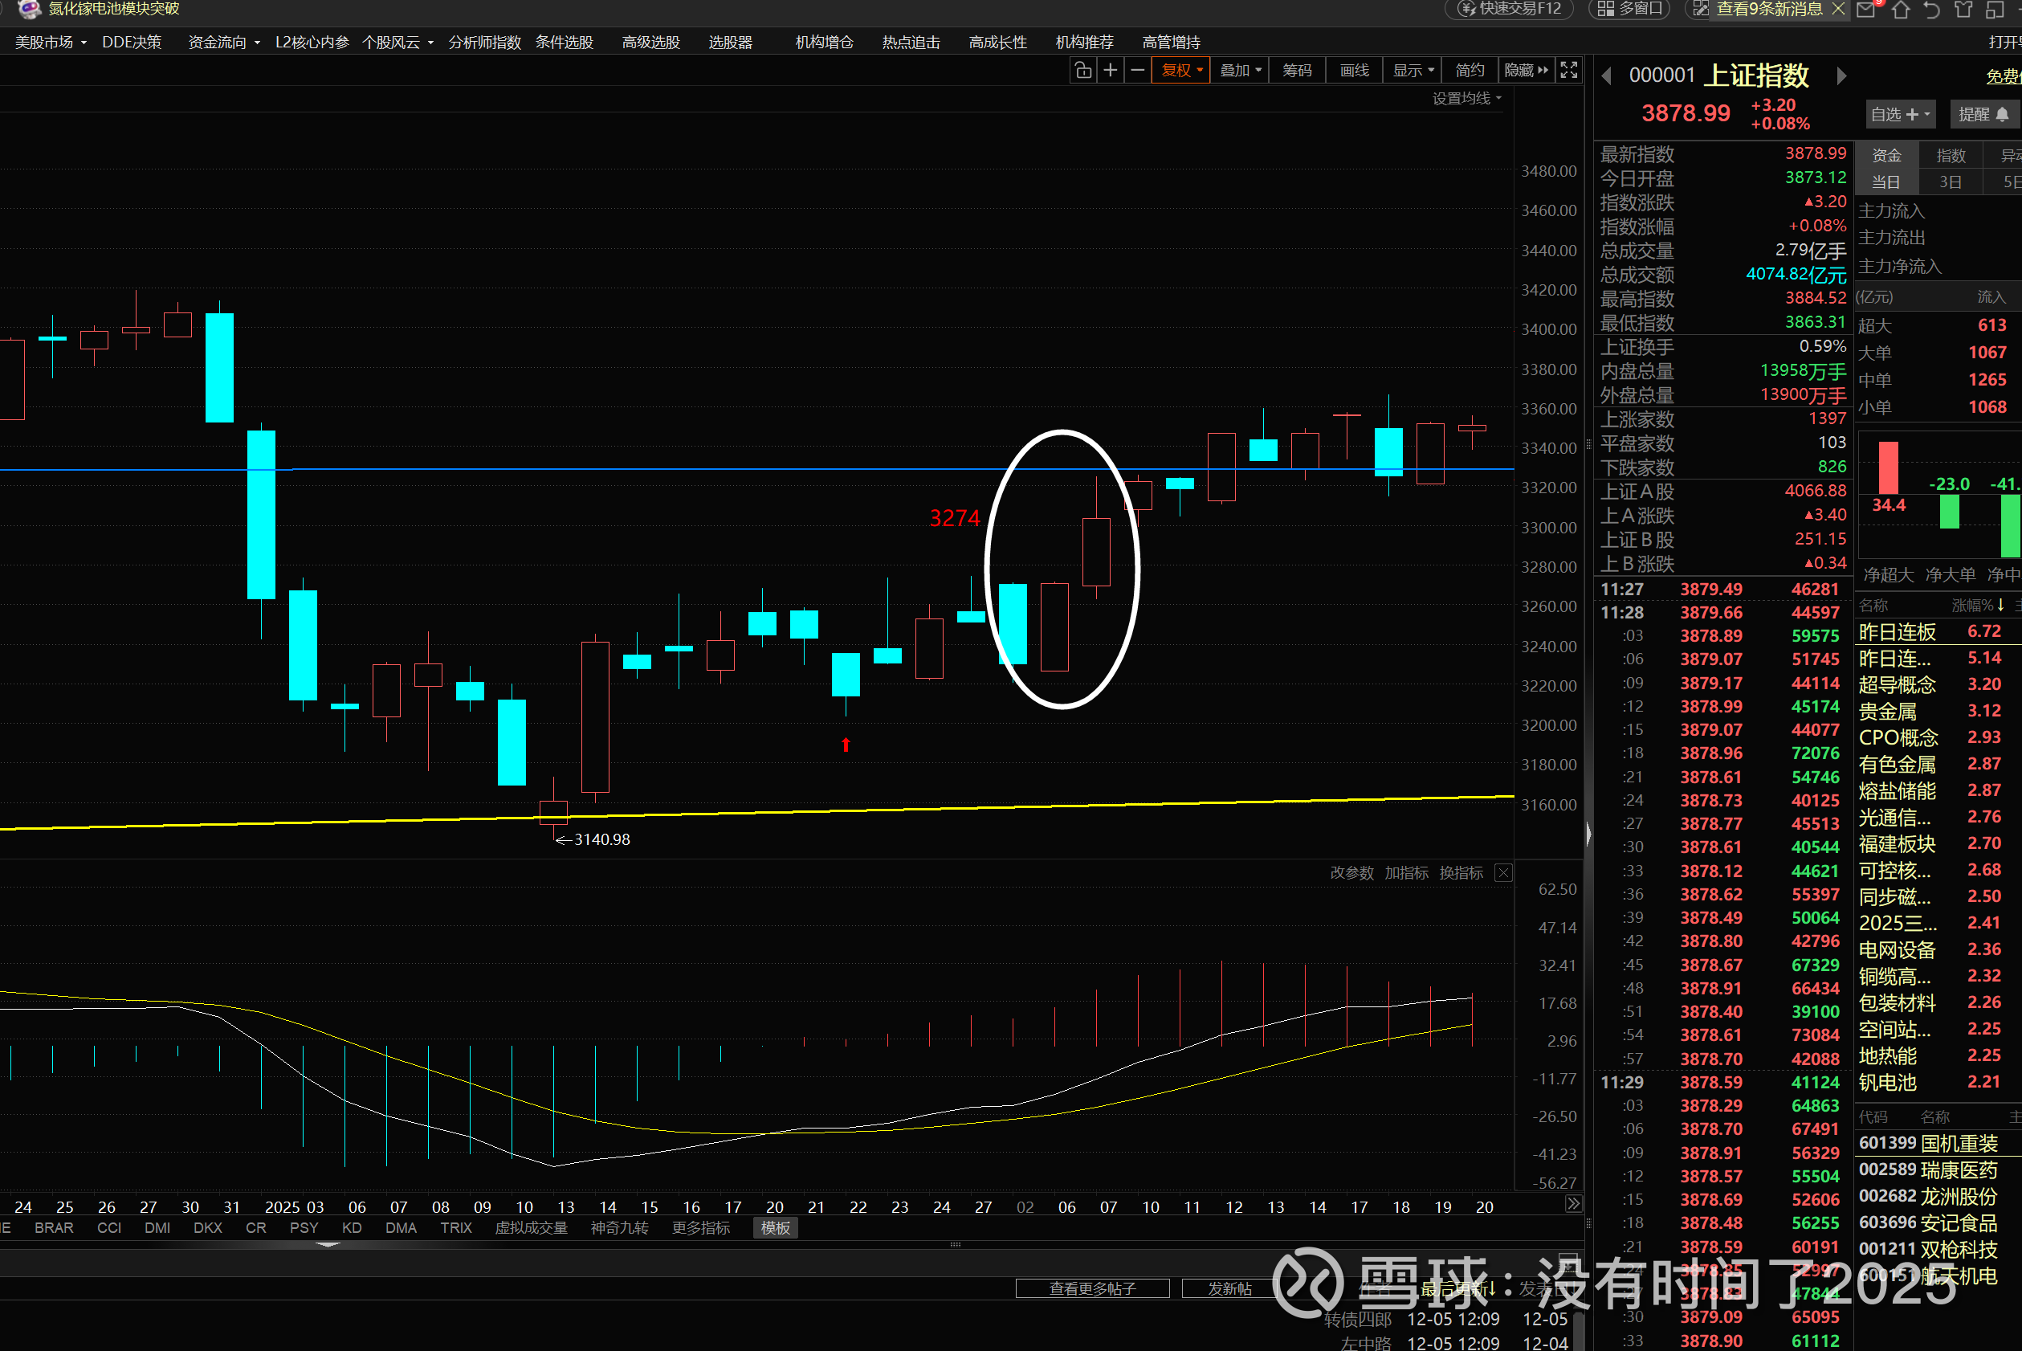Click the 提醒 alert button
Screen dimensions: 2022x1351
1983,115
